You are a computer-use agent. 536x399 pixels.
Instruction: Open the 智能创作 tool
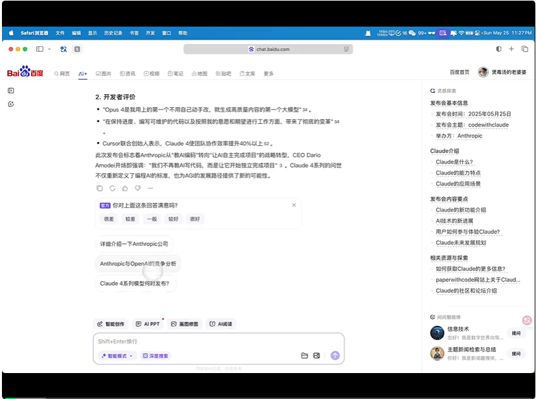click(x=110, y=324)
